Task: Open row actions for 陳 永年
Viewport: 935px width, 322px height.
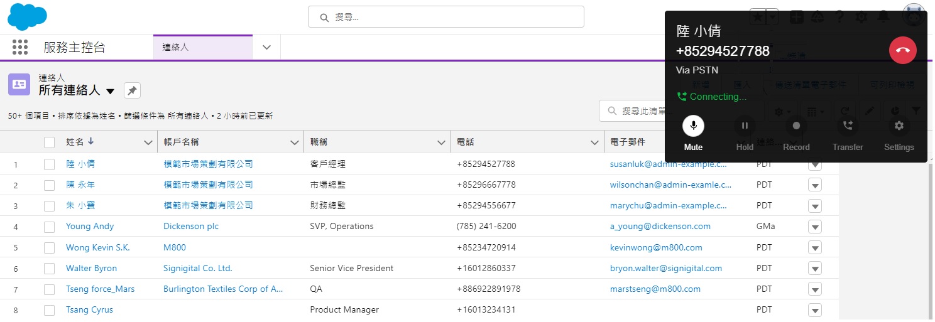Action: pos(815,185)
